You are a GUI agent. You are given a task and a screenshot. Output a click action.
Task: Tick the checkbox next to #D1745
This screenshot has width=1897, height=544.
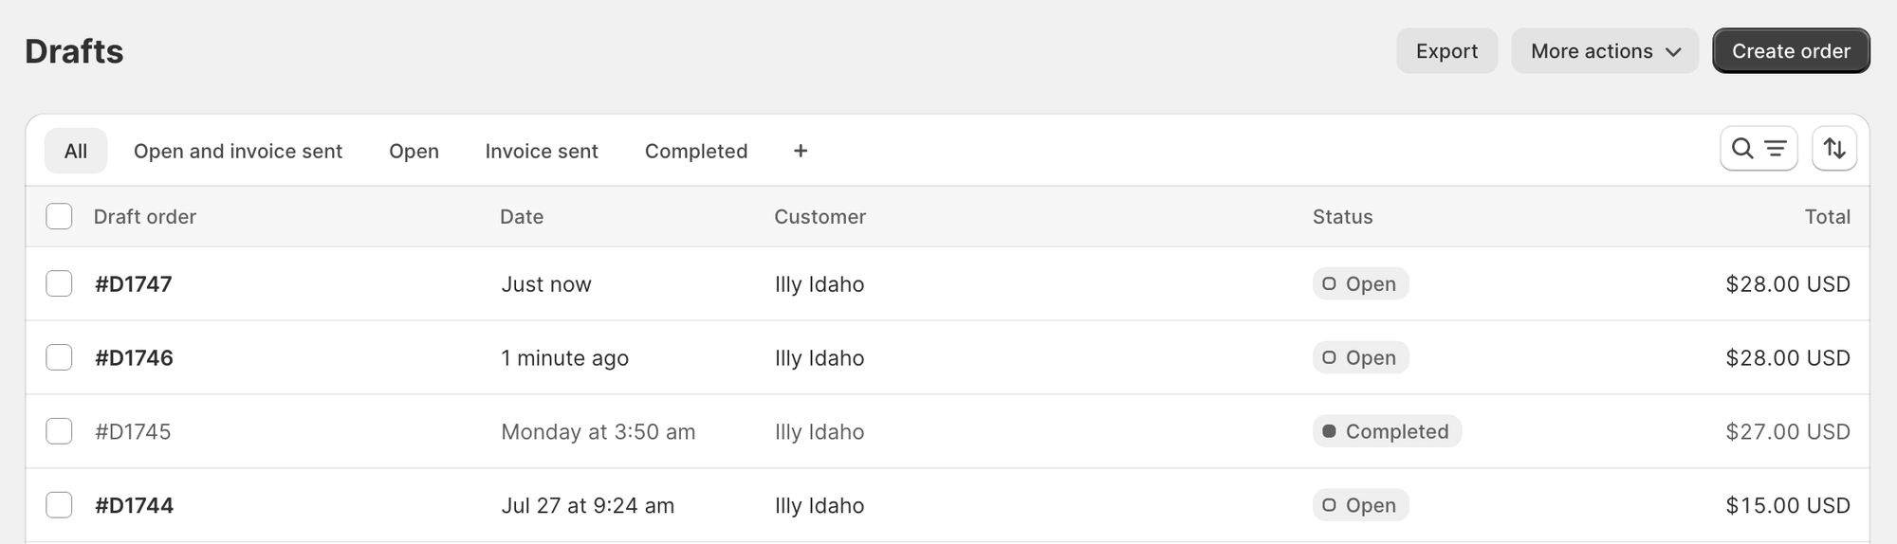[x=59, y=432]
